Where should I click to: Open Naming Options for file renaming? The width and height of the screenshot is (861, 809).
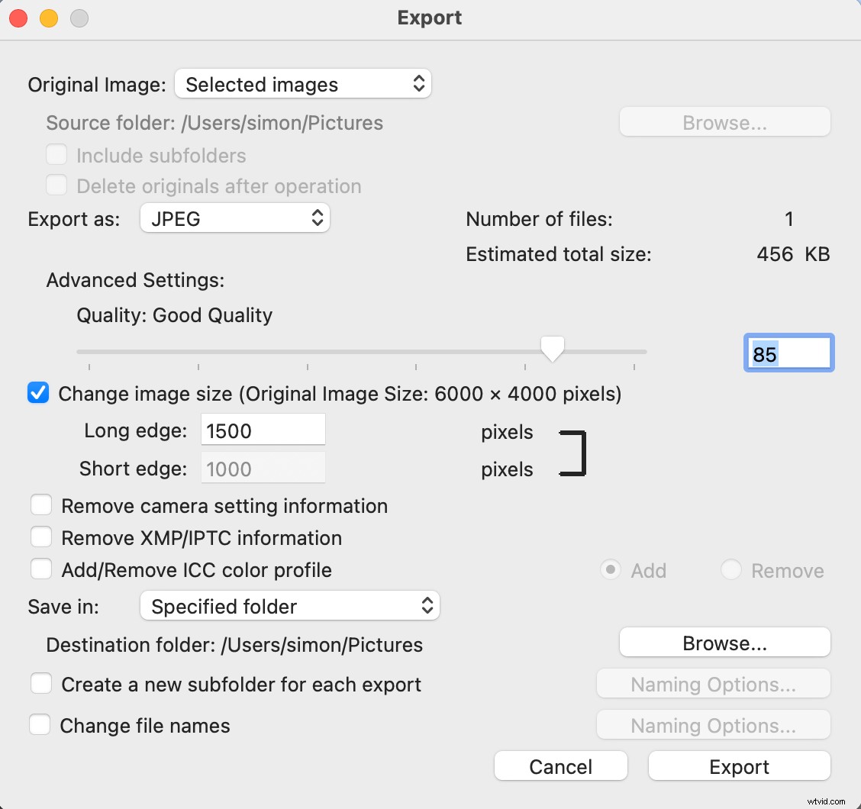pyautogui.click(x=713, y=725)
